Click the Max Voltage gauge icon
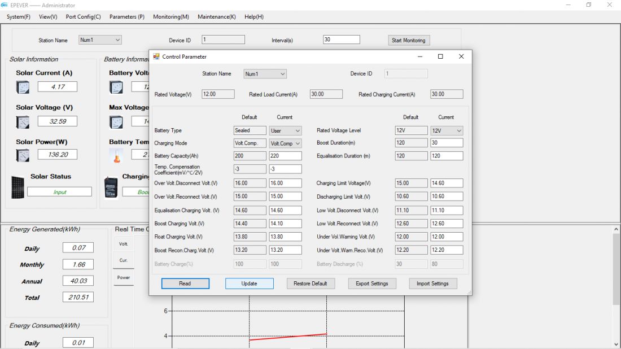The width and height of the screenshot is (621, 349). (116, 122)
